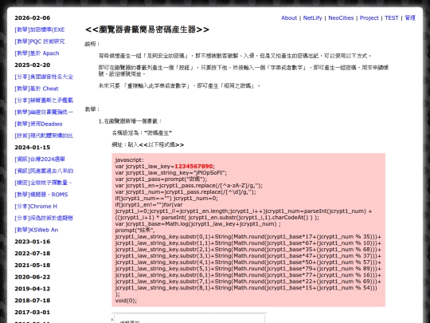This screenshot has height=323, width=430.
Task: Collapse the 2026-02-06 date group
Action: point(33,18)
